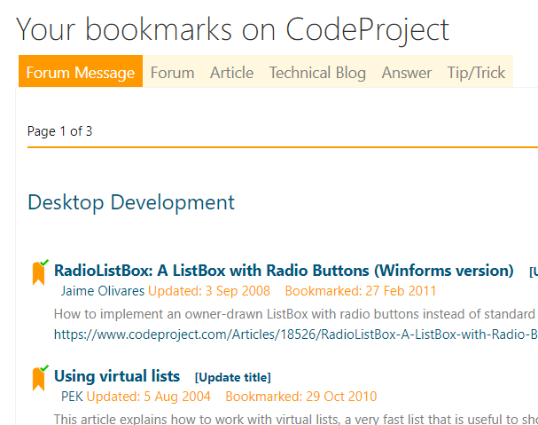Image resolution: width=538 pixels, height=425 pixels.
Task: Switch to the Technical Blog tab
Action: click(x=317, y=73)
